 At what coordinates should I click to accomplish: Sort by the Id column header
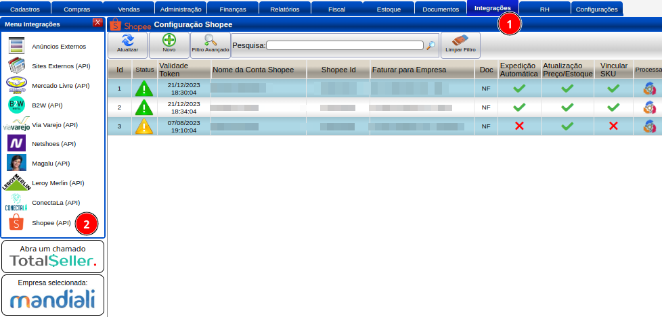point(120,70)
